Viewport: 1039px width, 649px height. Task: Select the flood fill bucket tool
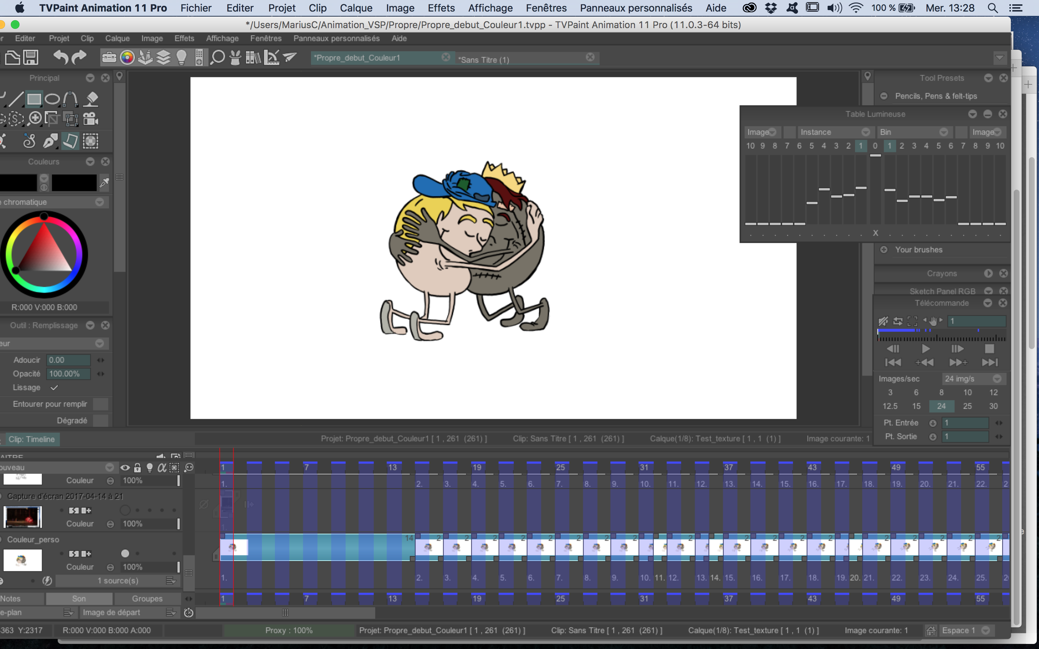pyautogui.click(x=91, y=99)
